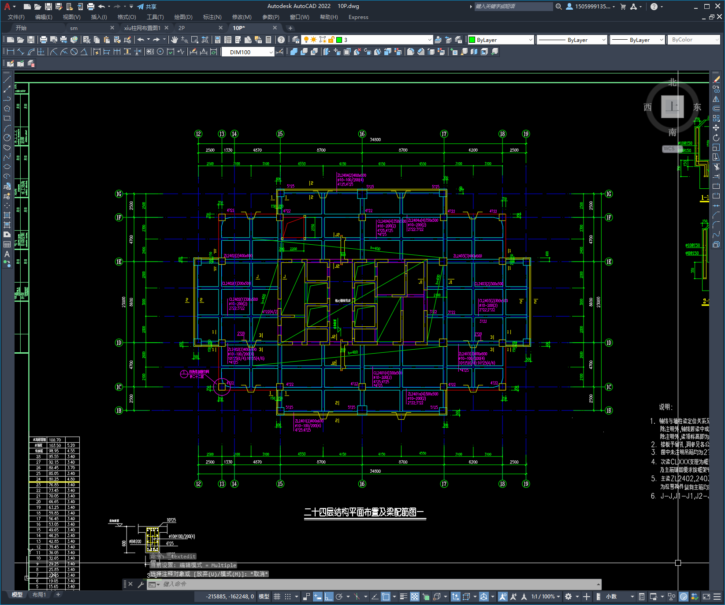Screen dimensions: 725x605
Task: Select the Linear dimension tool
Action: click(x=10, y=52)
